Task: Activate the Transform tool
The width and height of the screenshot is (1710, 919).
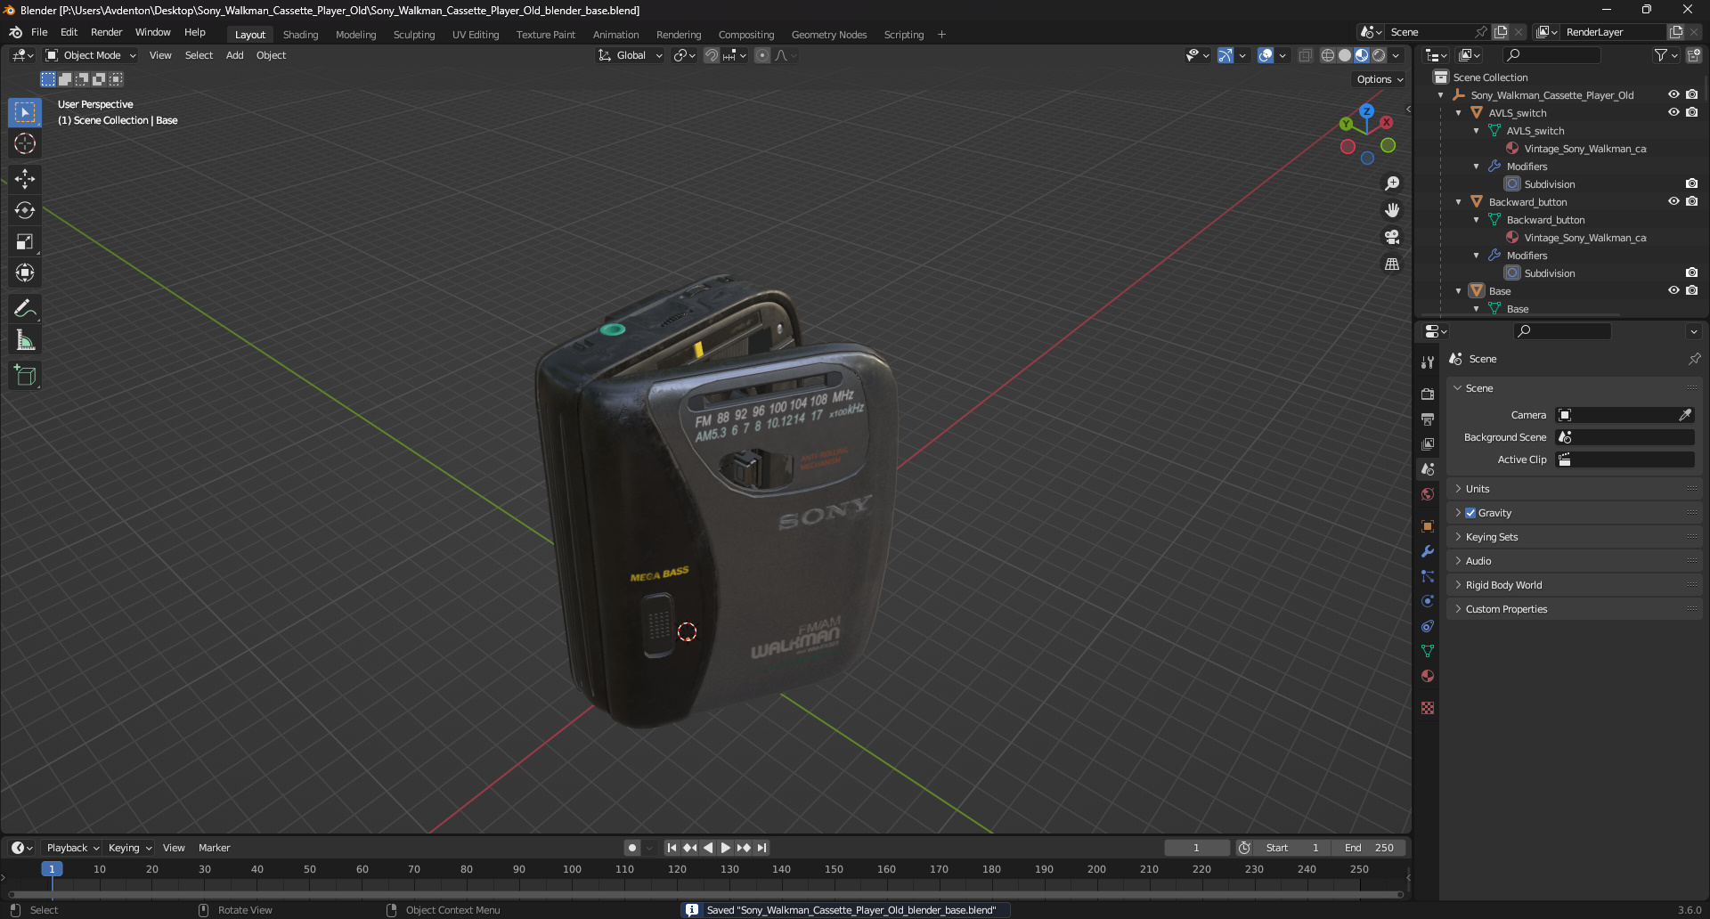Action: [25, 272]
